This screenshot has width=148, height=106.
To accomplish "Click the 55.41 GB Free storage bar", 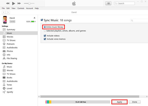I will (78, 102).
